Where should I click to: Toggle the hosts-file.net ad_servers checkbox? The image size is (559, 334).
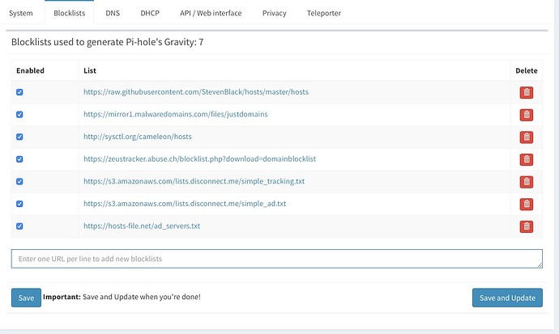click(19, 226)
